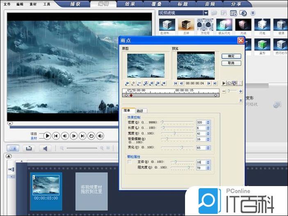
Task: Switch to storyboard view mode button
Action: coord(13,148)
